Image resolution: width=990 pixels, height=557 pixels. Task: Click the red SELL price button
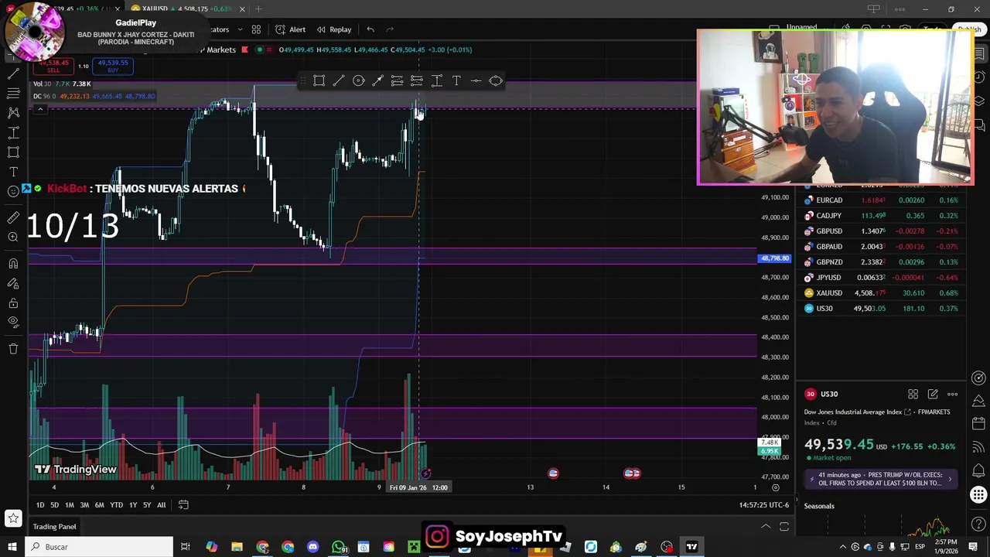pyautogui.click(x=54, y=67)
